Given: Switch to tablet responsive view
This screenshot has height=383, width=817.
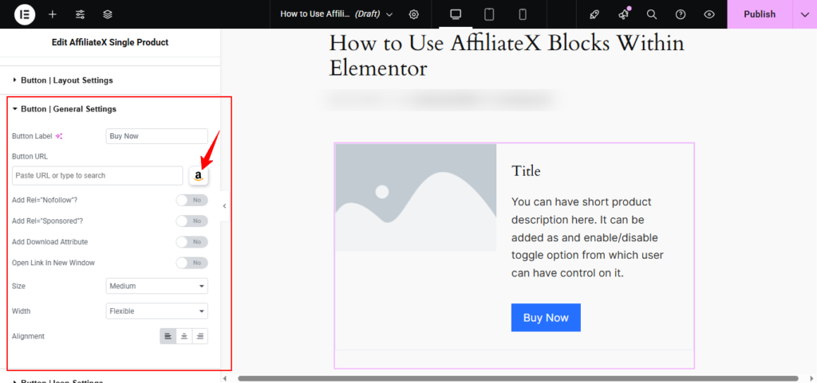Looking at the screenshot, I should [x=489, y=14].
